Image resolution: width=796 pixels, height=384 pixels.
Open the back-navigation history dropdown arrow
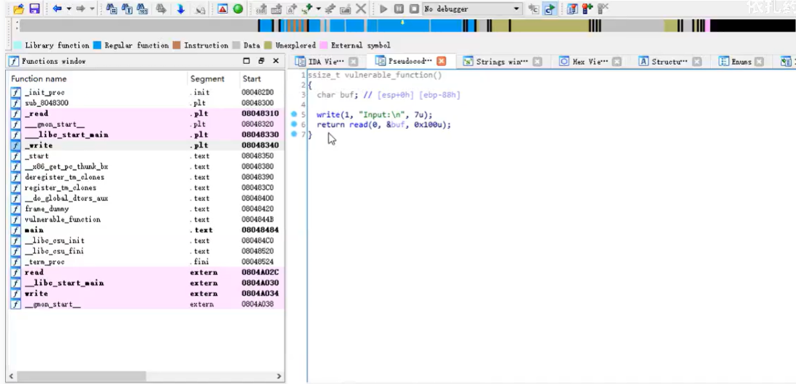(x=68, y=9)
